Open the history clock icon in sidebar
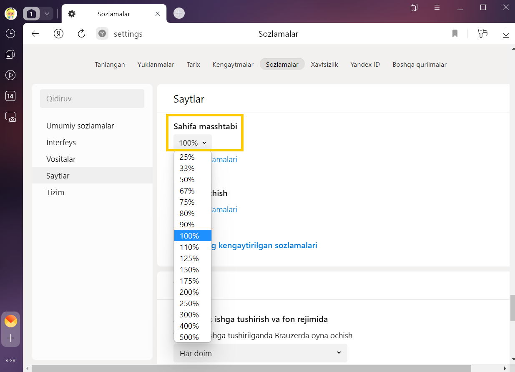This screenshot has width=515, height=372. point(10,33)
